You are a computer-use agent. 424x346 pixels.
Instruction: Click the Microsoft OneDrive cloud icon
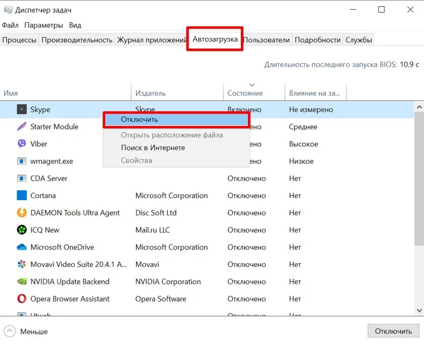pyautogui.click(x=22, y=247)
